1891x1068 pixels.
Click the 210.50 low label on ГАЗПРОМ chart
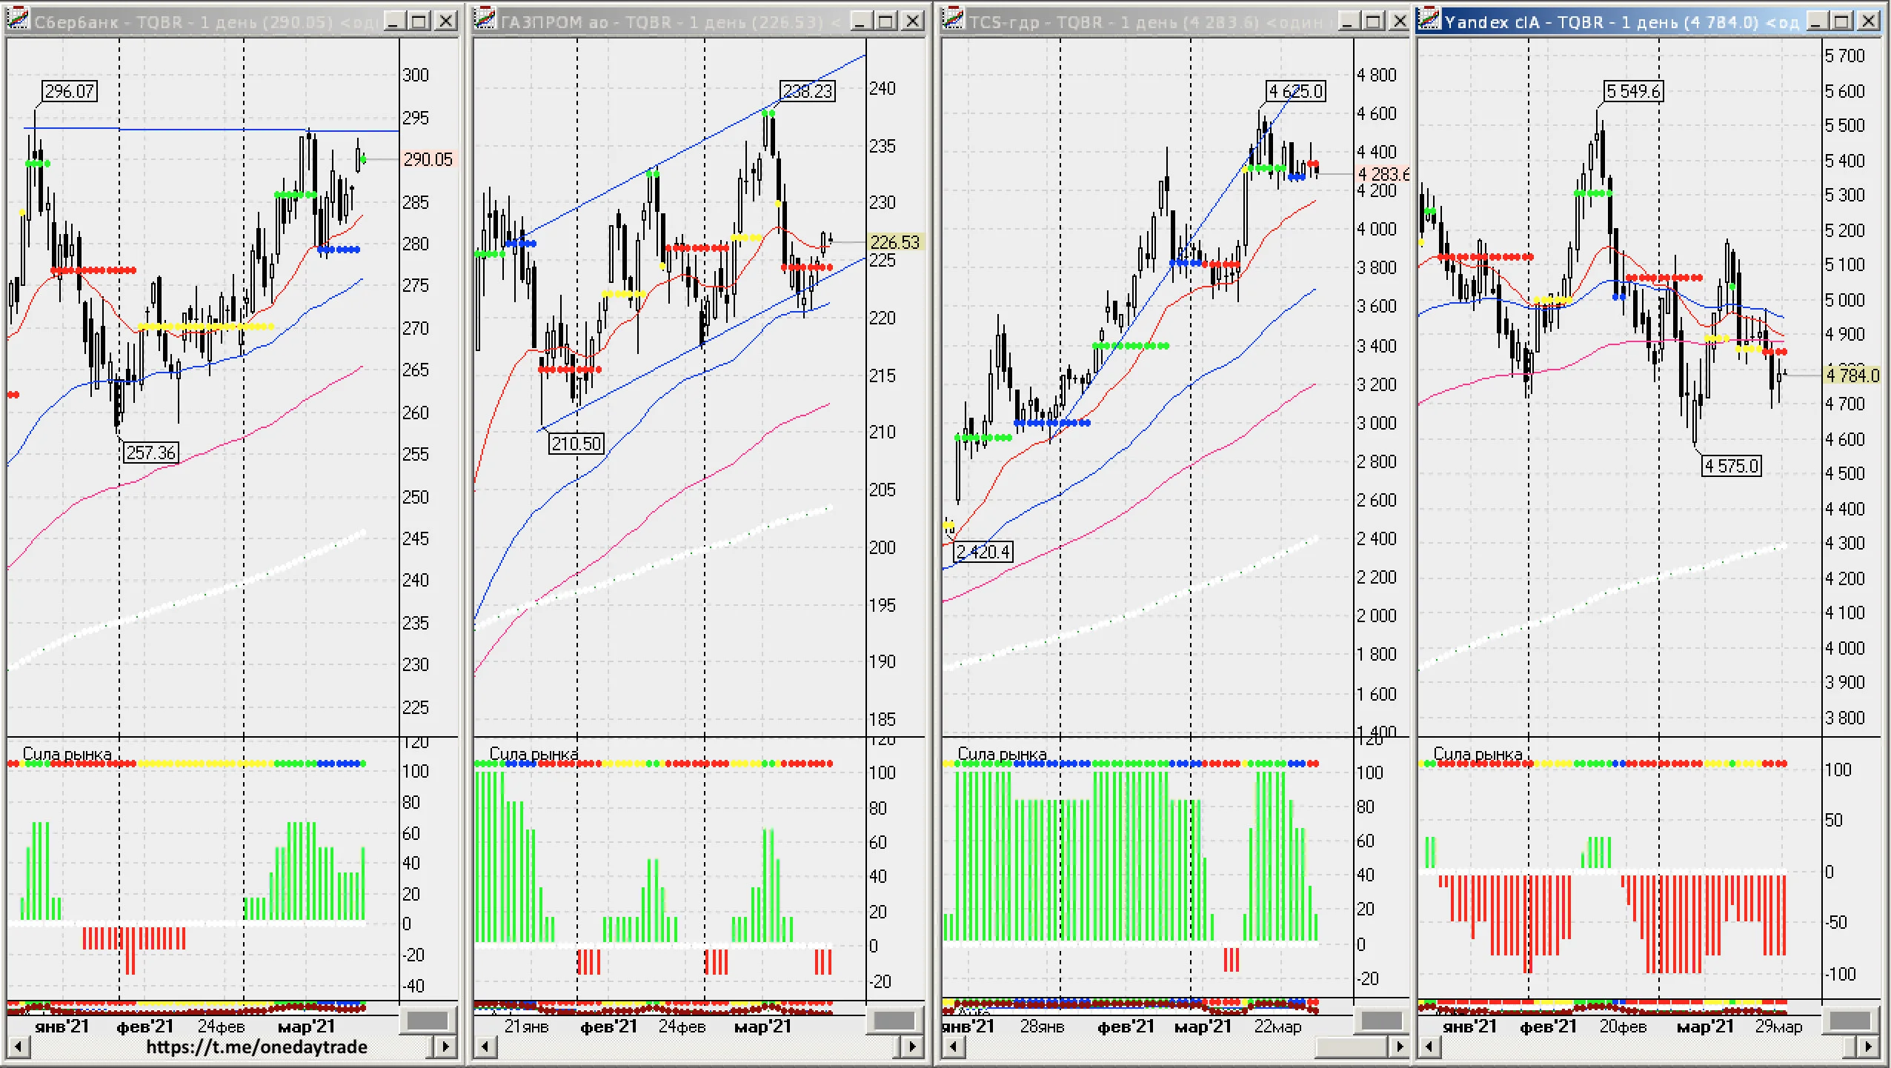pyautogui.click(x=576, y=444)
